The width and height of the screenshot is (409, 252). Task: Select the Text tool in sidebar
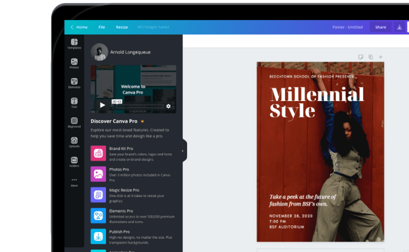pyautogui.click(x=74, y=103)
